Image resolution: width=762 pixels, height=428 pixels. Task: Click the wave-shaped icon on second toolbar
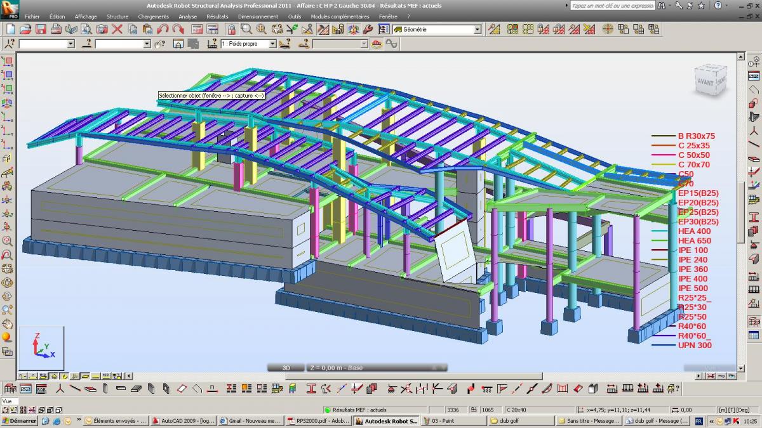pos(391,44)
